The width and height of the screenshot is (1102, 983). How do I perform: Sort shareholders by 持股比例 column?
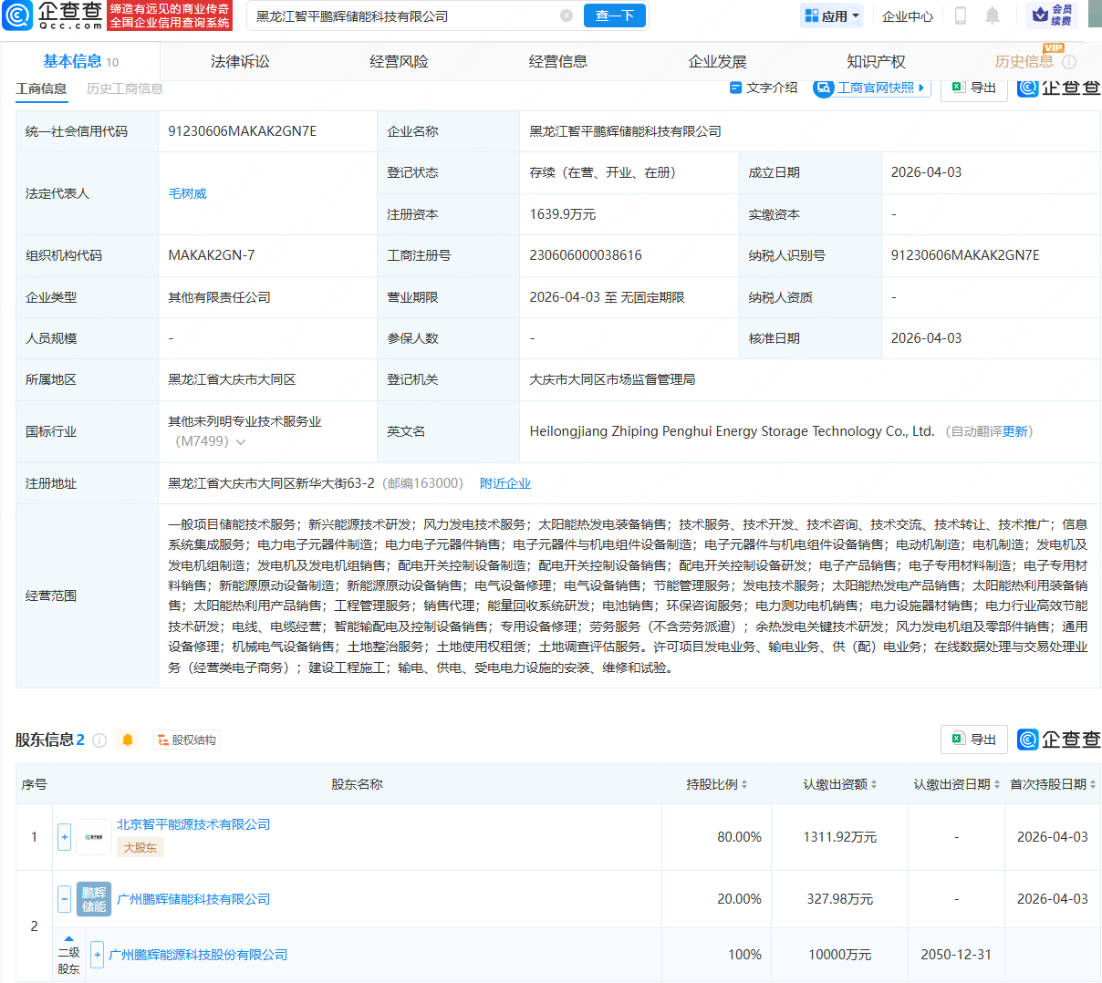[744, 785]
